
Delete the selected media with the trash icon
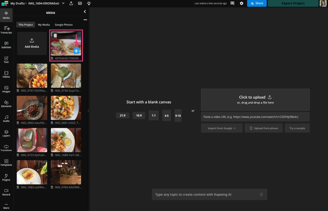[x=55, y=35]
